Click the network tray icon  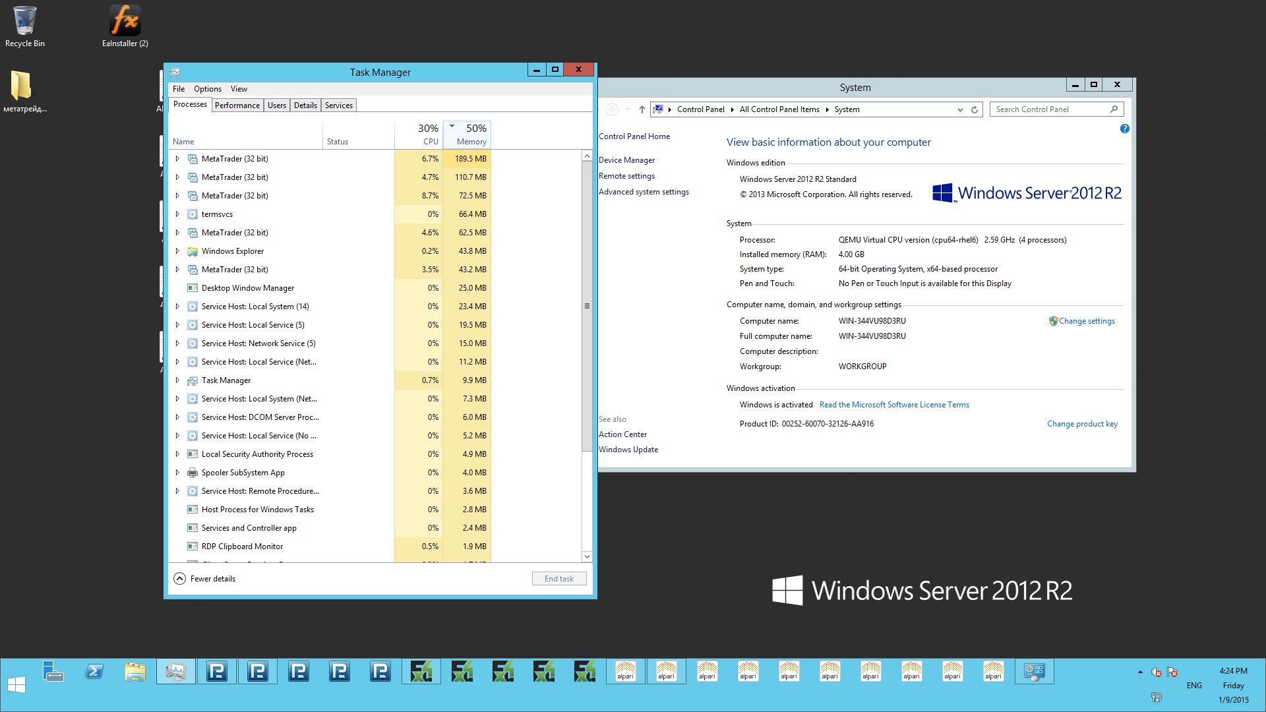[1157, 697]
